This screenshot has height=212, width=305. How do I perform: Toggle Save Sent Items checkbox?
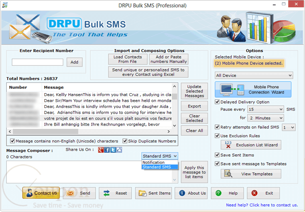pyautogui.click(x=217, y=155)
